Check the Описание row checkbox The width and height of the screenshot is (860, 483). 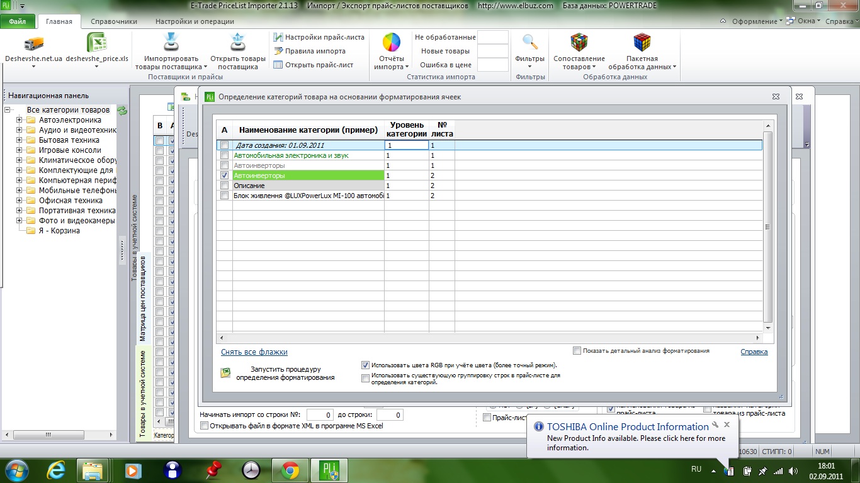pos(225,186)
